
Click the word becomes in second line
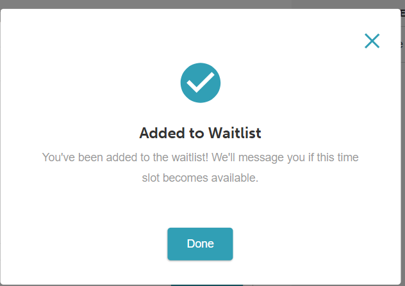pyautogui.click(x=185, y=178)
